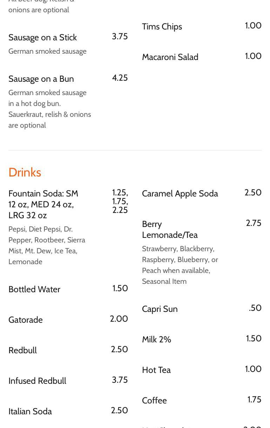The height and width of the screenshot is (428, 270).
Task: Click the Berry Lemonade flavors description text
Action: 180,265
